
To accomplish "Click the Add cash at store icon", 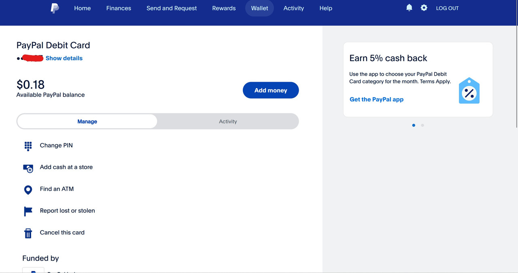I will click(28, 168).
